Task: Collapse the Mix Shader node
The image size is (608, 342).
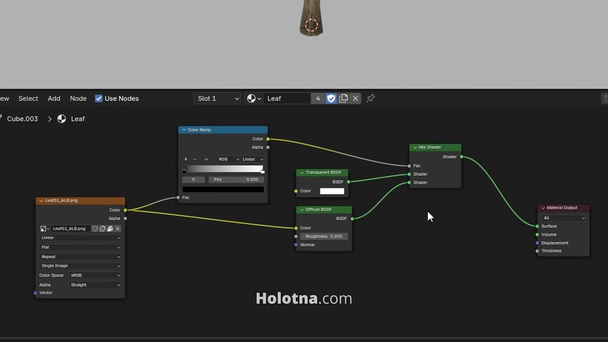Action: point(415,147)
